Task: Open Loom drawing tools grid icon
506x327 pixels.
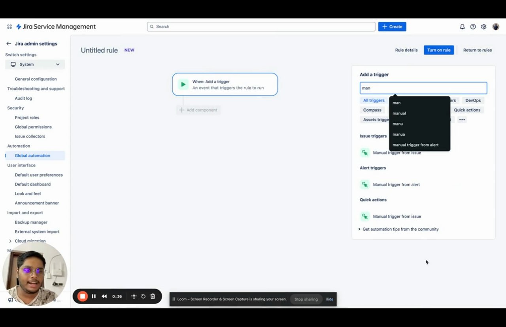Action: pyautogui.click(x=134, y=296)
